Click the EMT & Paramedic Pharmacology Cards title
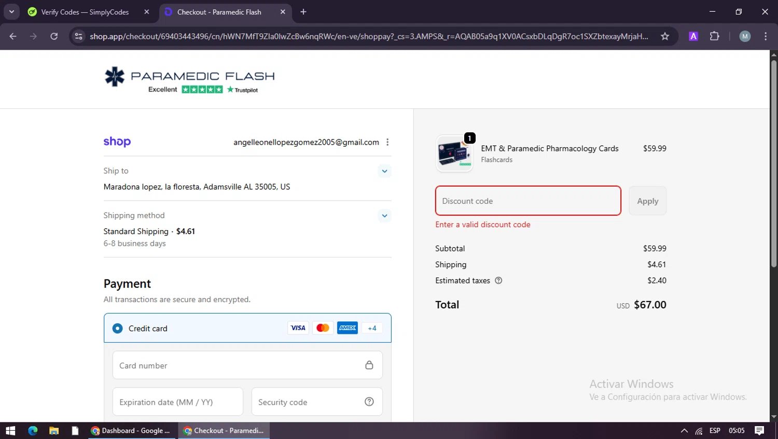This screenshot has width=778, height=439. [x=550, y=148]
